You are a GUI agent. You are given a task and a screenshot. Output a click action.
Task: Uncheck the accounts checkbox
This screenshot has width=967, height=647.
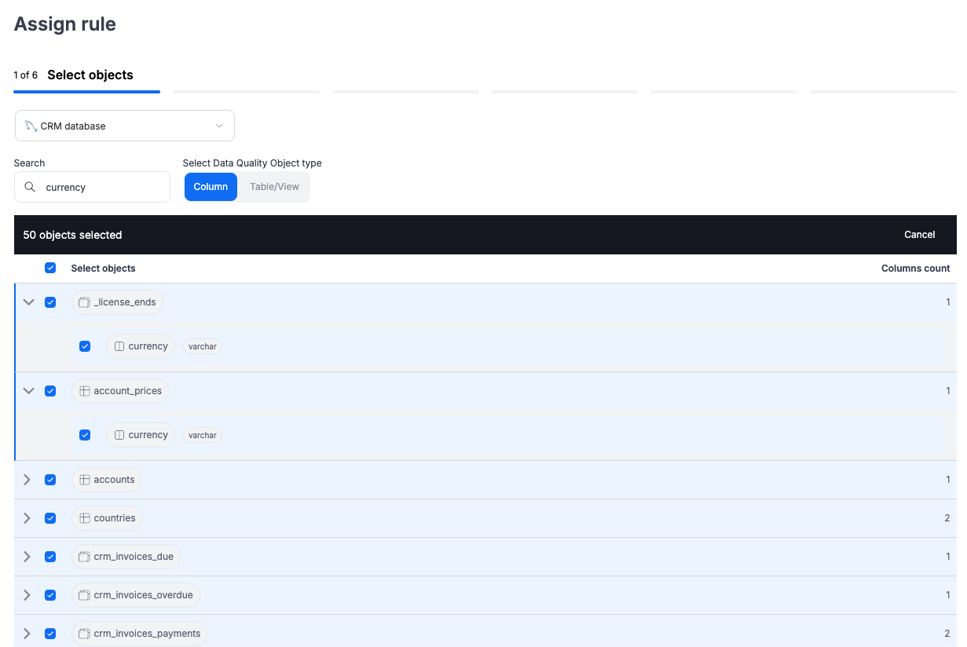tap(50, 480)
